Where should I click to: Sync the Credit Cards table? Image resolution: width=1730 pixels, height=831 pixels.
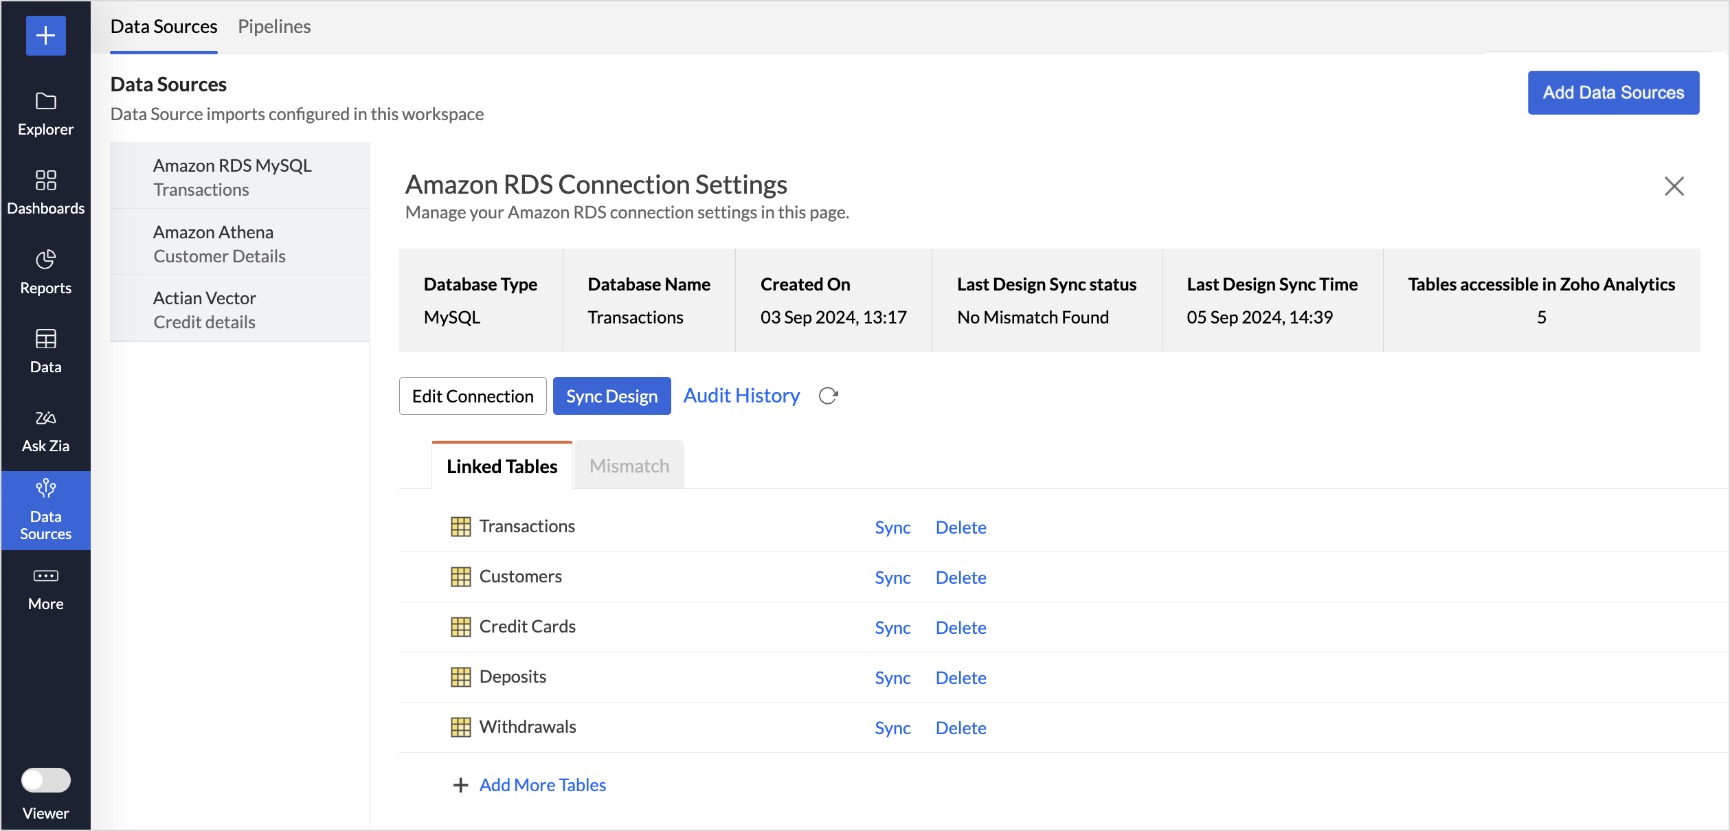pos(892,627)
